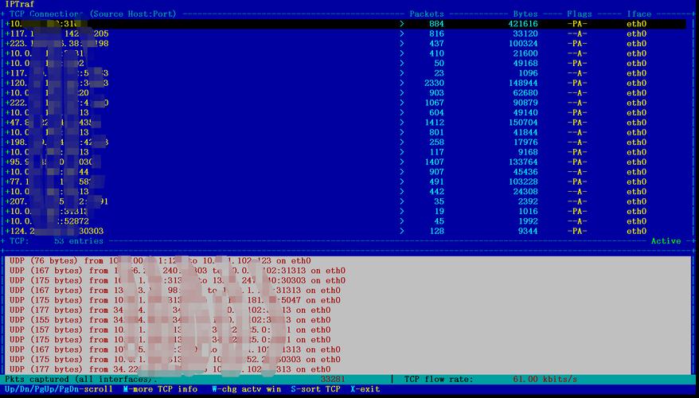Click the bytes value 100324
The height and width of the screenshot is (398, 699).
523,44
